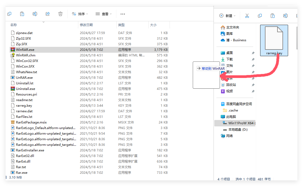Select the Rar.exe size cell 733 KB

tap(162, 173)
